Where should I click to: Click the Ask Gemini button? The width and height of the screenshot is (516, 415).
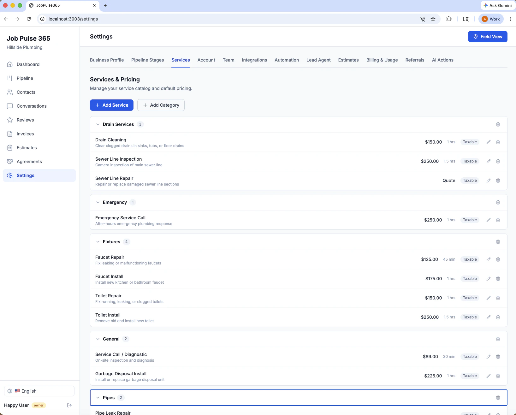click(497, 5)
